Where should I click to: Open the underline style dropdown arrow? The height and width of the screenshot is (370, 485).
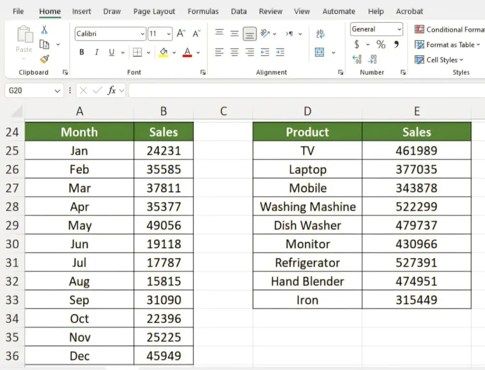123,52
